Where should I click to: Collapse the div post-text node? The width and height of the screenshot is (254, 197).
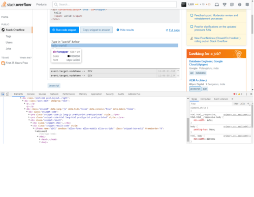(23, 101)
